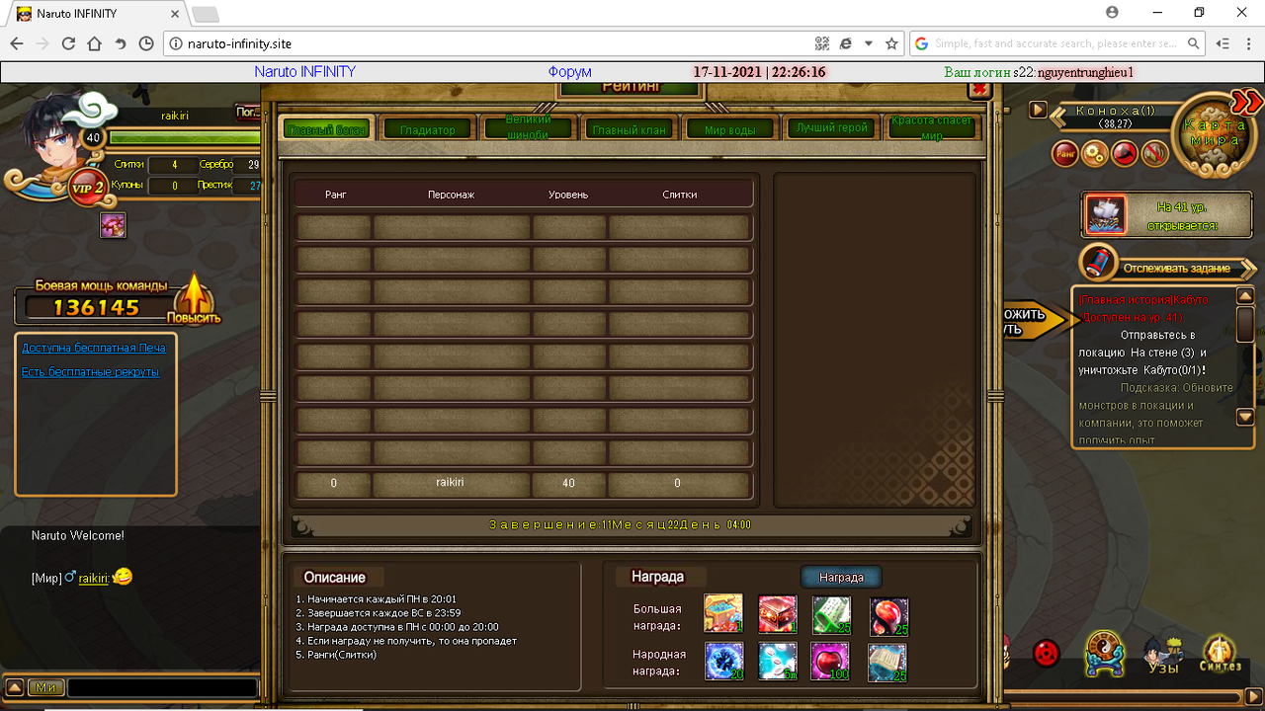This screenshot has width=1265, height=711.
Task: Select the Главный клан tab
Action: click(x=629, y=129)
